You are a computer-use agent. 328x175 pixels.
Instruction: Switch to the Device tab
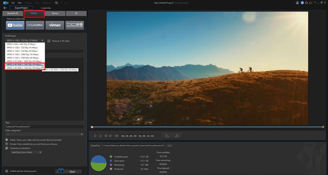[55, 13]
